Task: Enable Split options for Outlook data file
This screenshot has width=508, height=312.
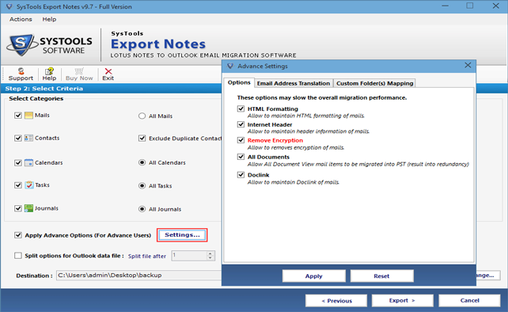Action: click(18, 256)
